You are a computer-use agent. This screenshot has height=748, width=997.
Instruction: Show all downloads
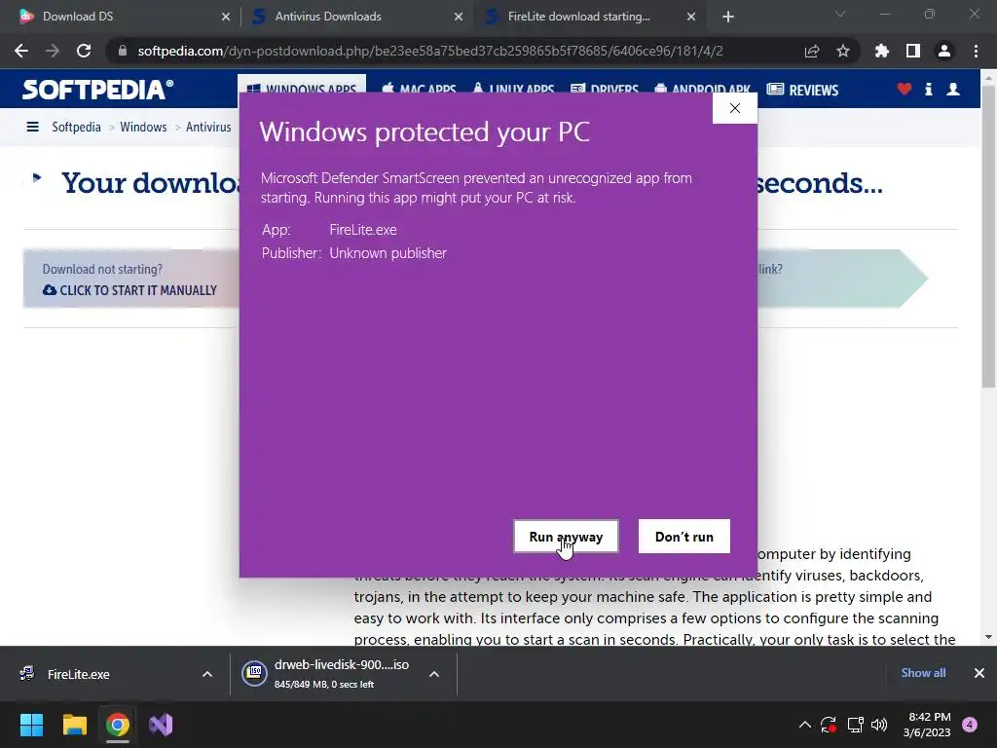click(923, 672)
